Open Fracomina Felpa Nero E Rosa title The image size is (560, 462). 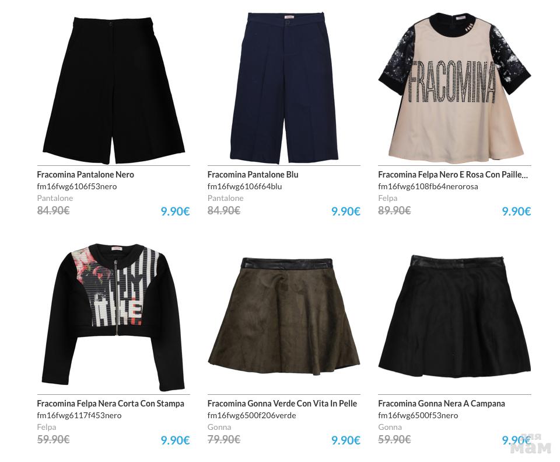453,175
